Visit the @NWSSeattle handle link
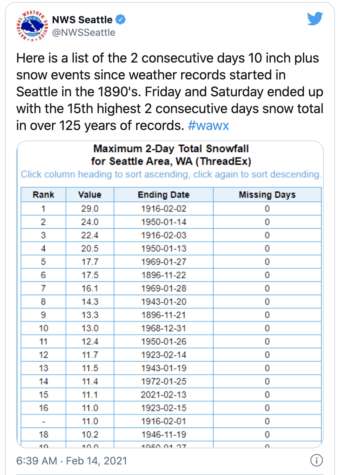 tap(84, 33)
